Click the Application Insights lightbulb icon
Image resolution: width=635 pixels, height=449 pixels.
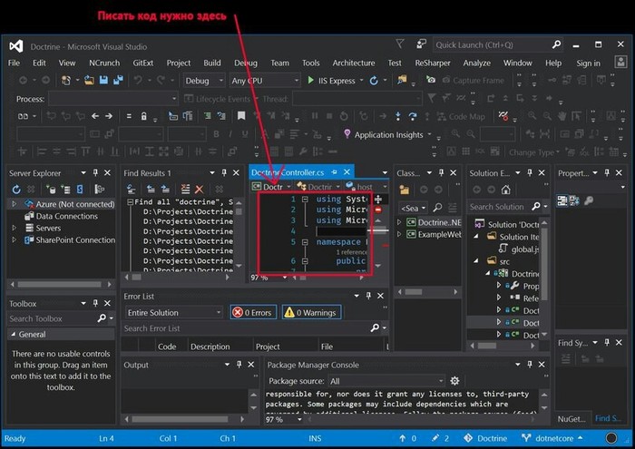tap(346, 134)
